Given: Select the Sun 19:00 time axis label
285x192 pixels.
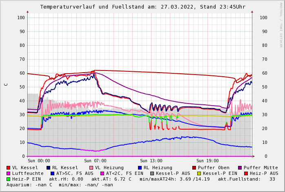Looking at the screenshot, I should [207, 161].
